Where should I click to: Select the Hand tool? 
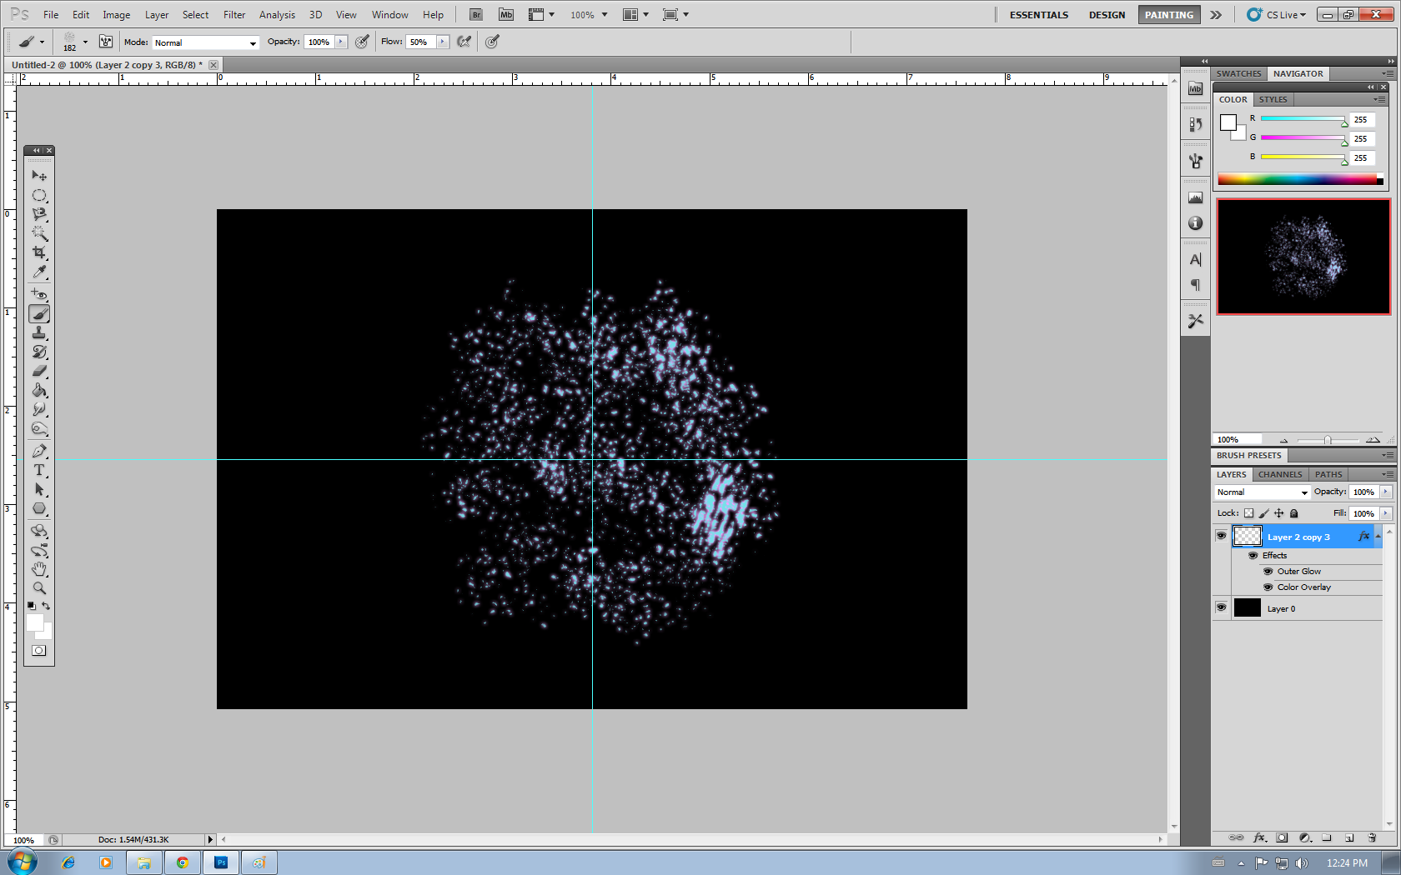(x=39, y=569)
